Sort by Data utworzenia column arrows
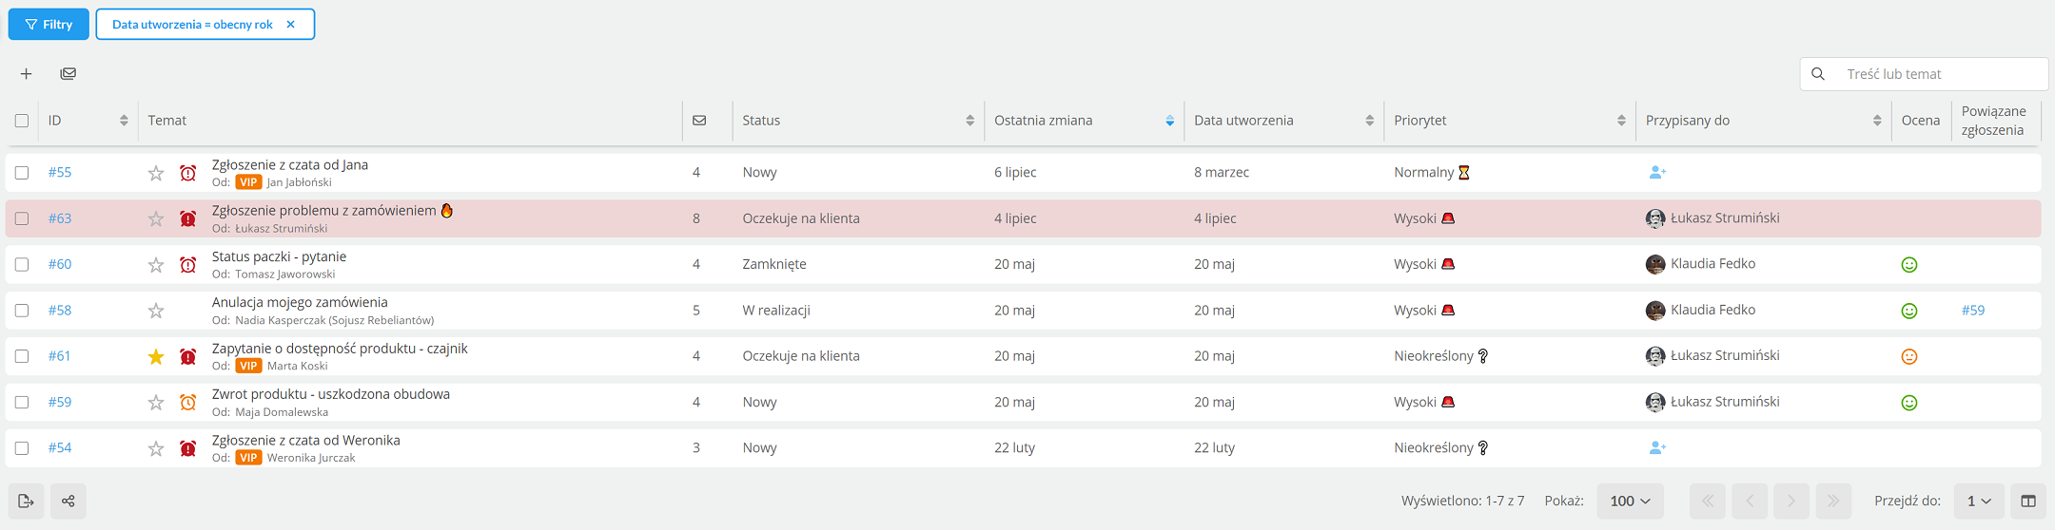2055x530 pixels. [1369, 121]
